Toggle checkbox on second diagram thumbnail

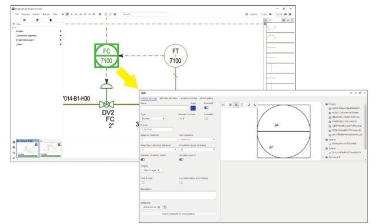click(59, 145)
